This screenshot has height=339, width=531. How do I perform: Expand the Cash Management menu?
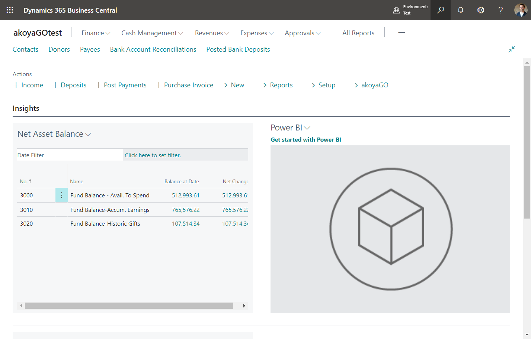point(152,33)
